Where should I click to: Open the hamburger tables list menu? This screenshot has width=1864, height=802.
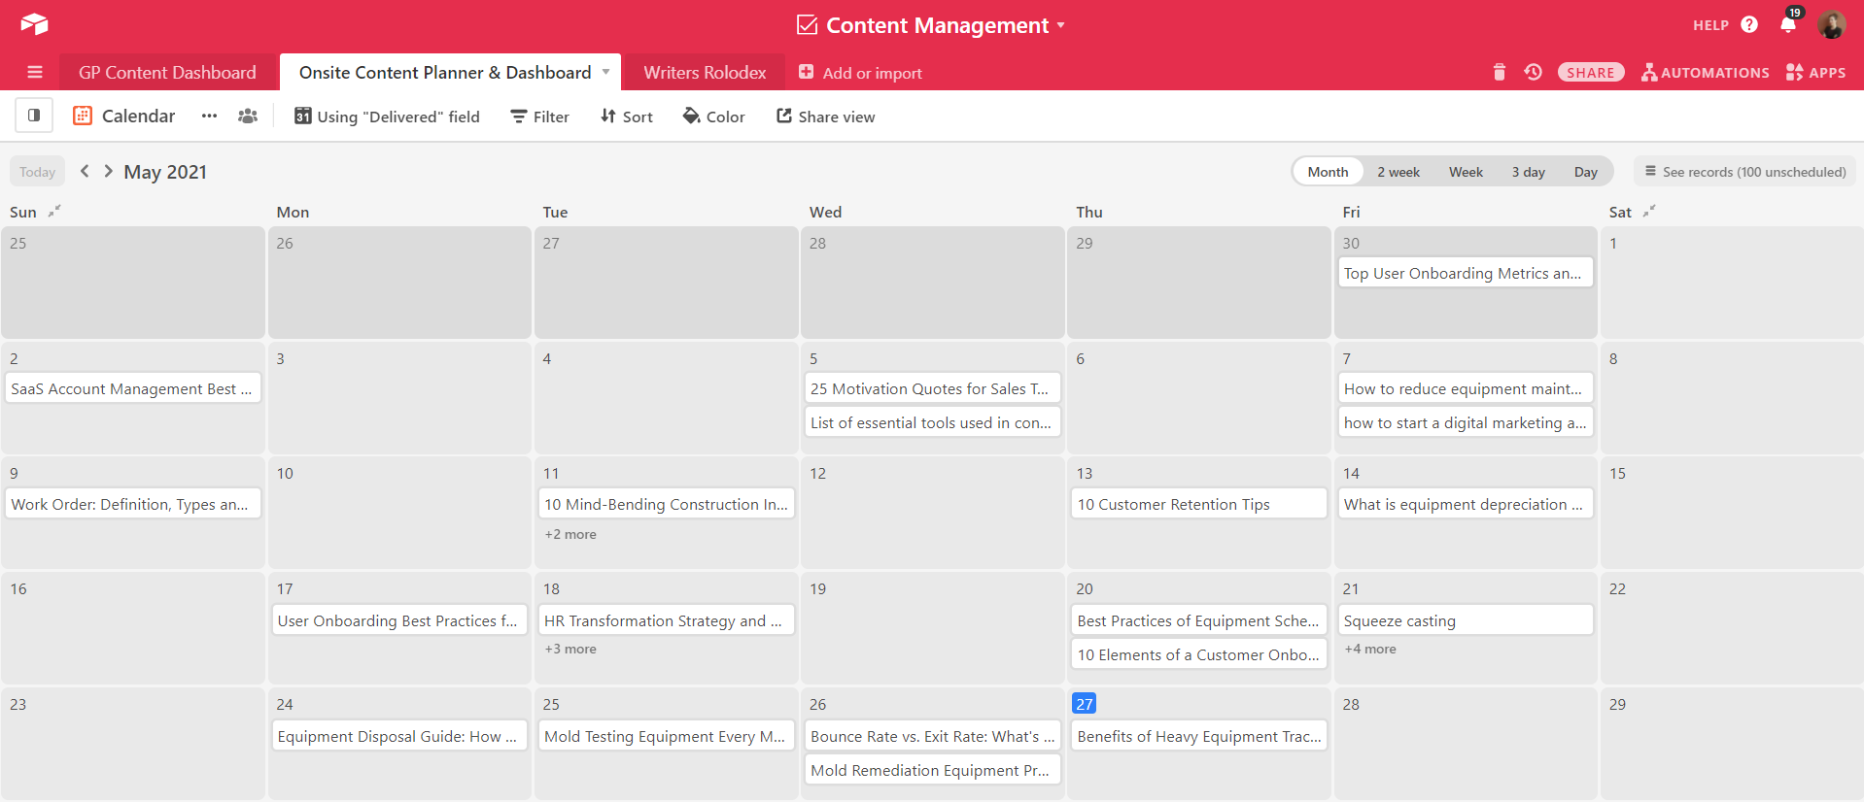(35, 72)
